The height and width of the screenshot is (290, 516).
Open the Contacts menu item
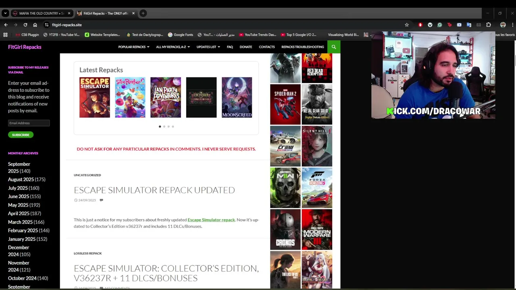[267, 47]
